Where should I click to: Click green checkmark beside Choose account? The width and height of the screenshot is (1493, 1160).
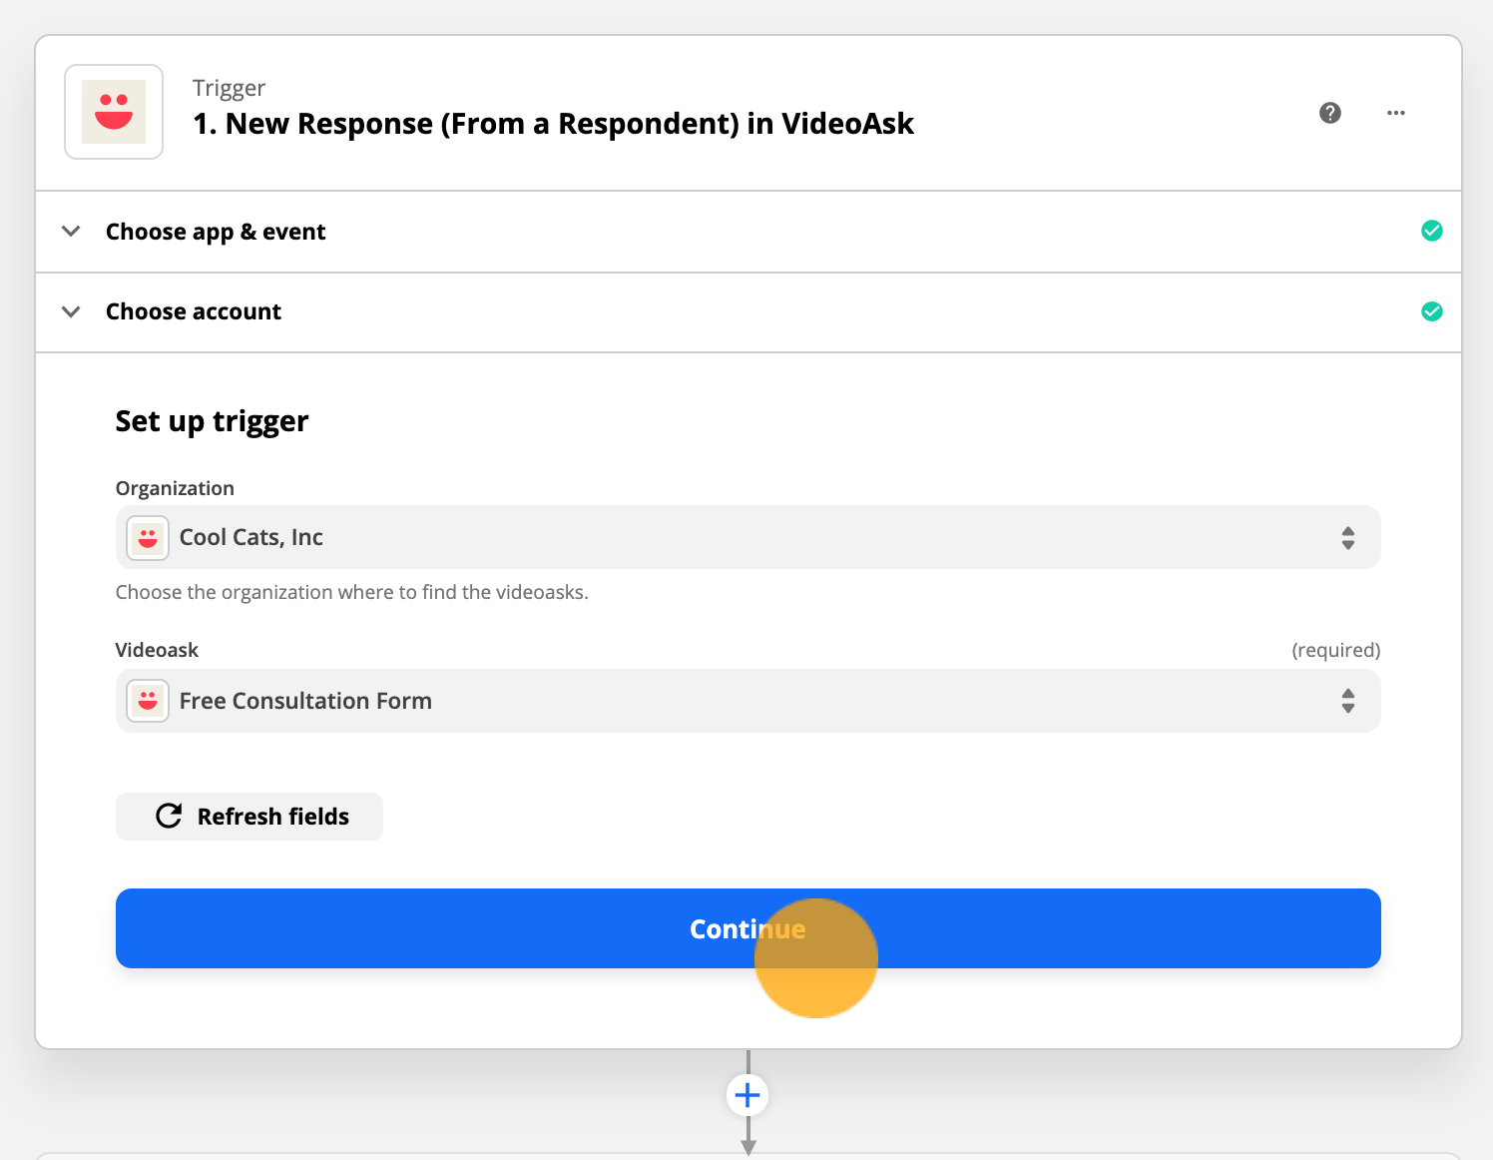(x=1432, y=311)
